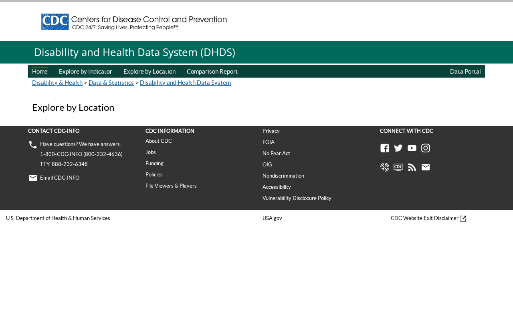Screen dimensions: 513x320
Task: Open CDC's Twitter bird icon
Action: tap(398, 148)
